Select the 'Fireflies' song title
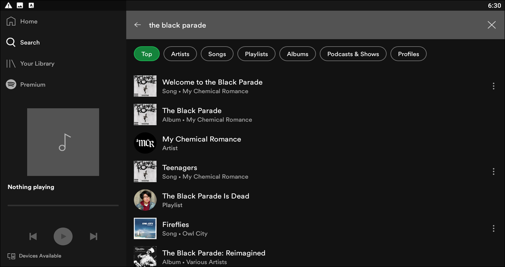The height and width of the screenshot is (267, 505). (175, 225)
